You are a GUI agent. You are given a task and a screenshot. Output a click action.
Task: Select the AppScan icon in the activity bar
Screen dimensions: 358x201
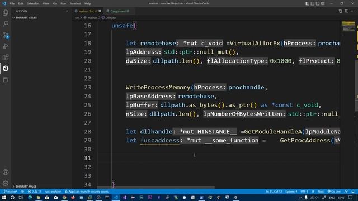6,69
